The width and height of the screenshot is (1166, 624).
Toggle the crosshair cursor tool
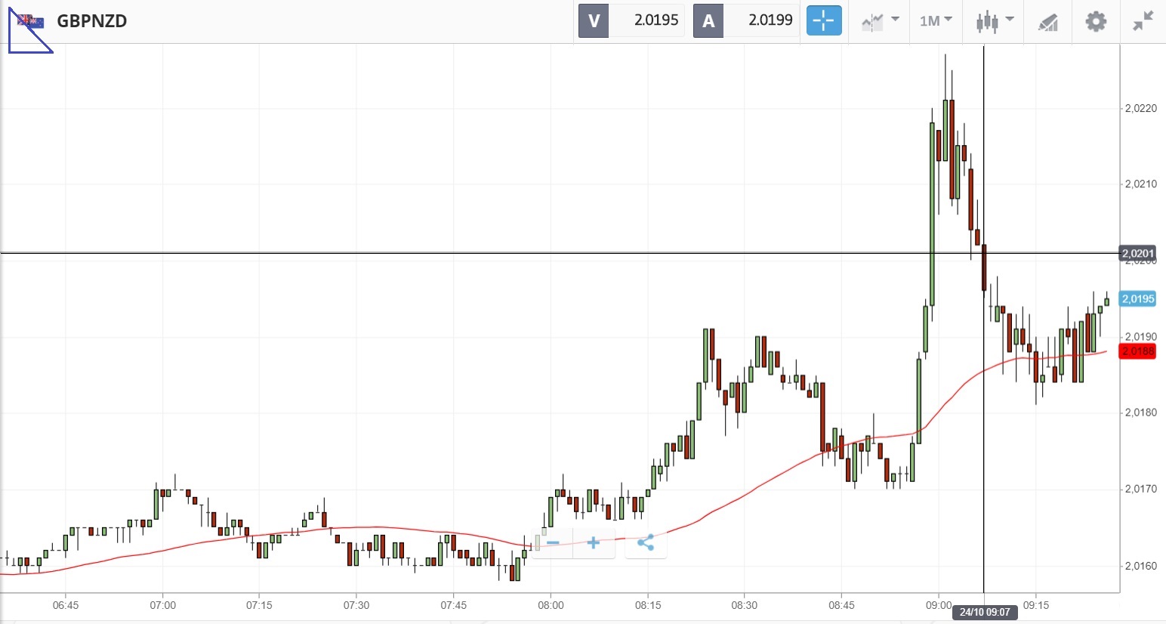(823, 20)
